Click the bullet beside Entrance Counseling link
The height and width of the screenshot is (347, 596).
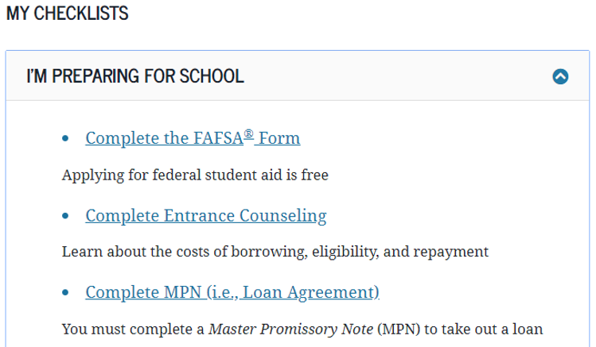pos(65,216)
